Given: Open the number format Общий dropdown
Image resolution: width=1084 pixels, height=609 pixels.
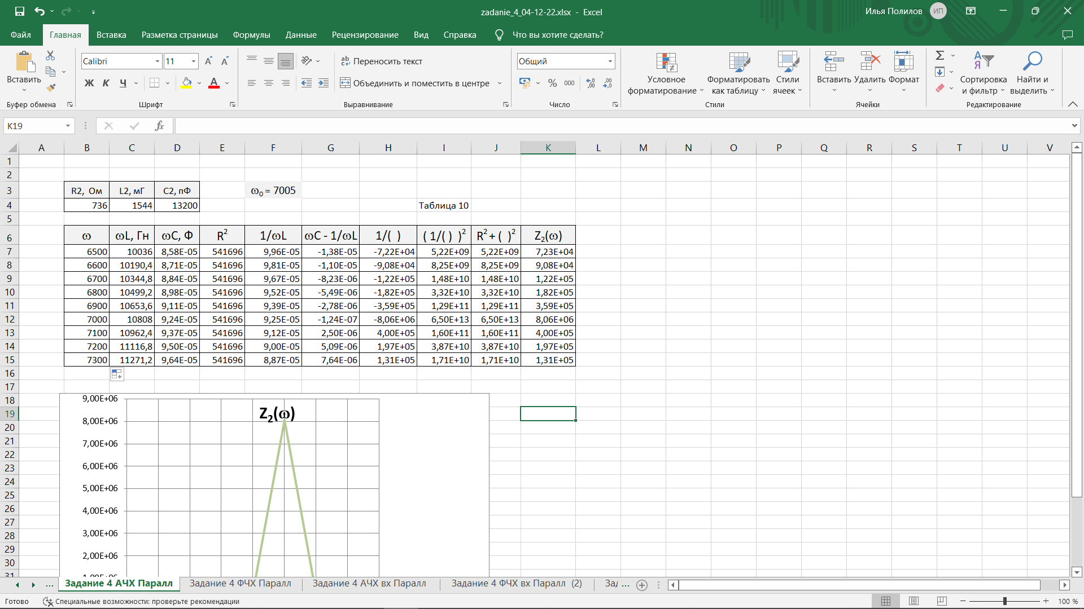Looking at the screenshot, I should pos(610,61).
